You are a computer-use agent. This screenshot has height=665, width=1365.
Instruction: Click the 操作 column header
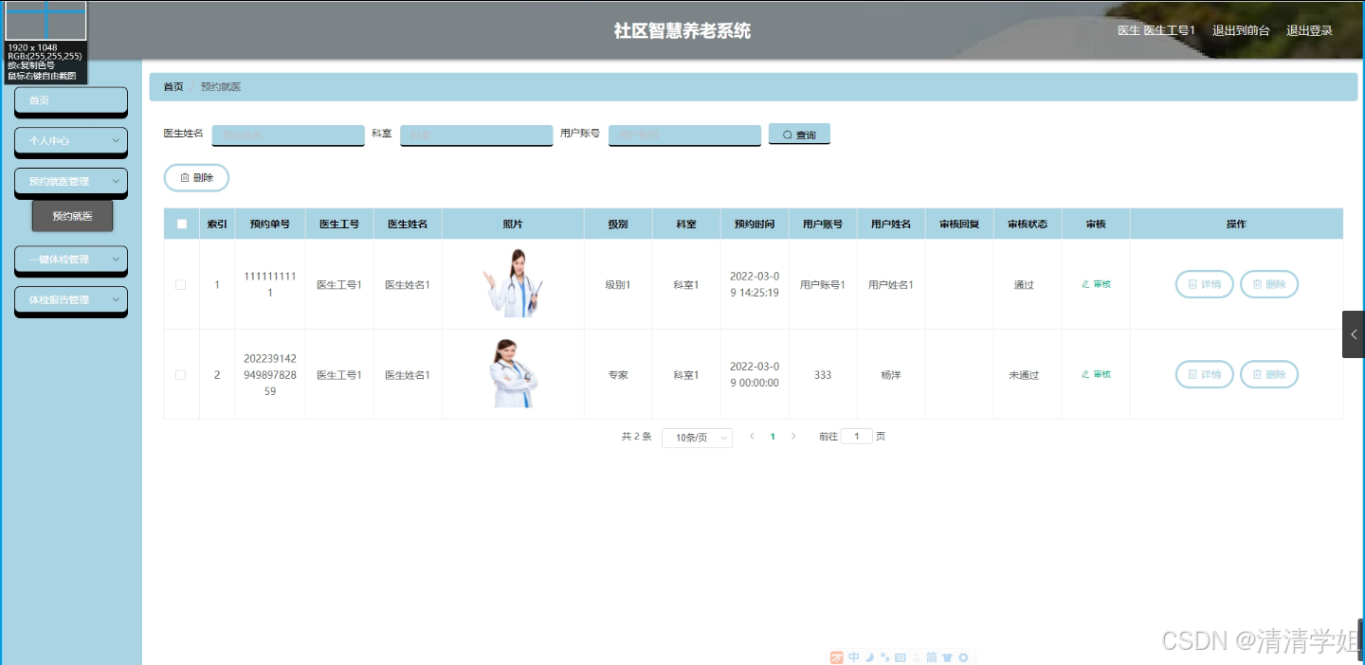[x=1236, y=225]
